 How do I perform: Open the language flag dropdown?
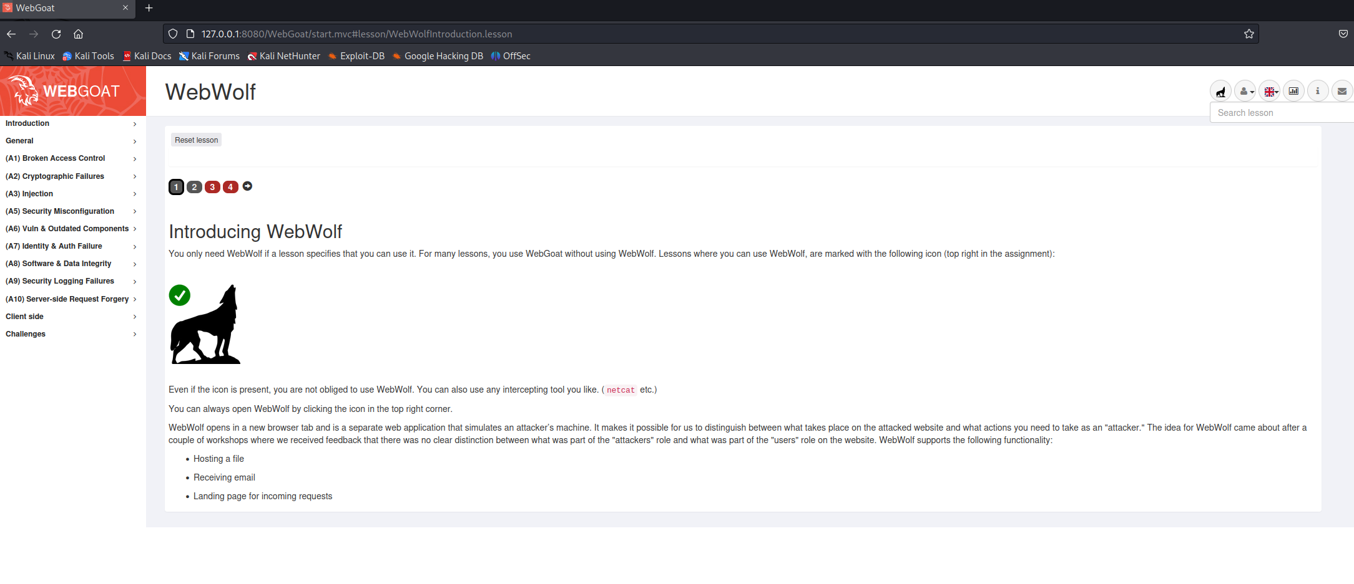coord(1270,92)
